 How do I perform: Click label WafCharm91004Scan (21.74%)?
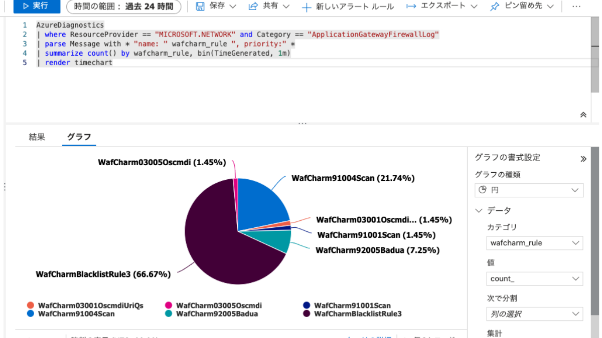point(353,178)
